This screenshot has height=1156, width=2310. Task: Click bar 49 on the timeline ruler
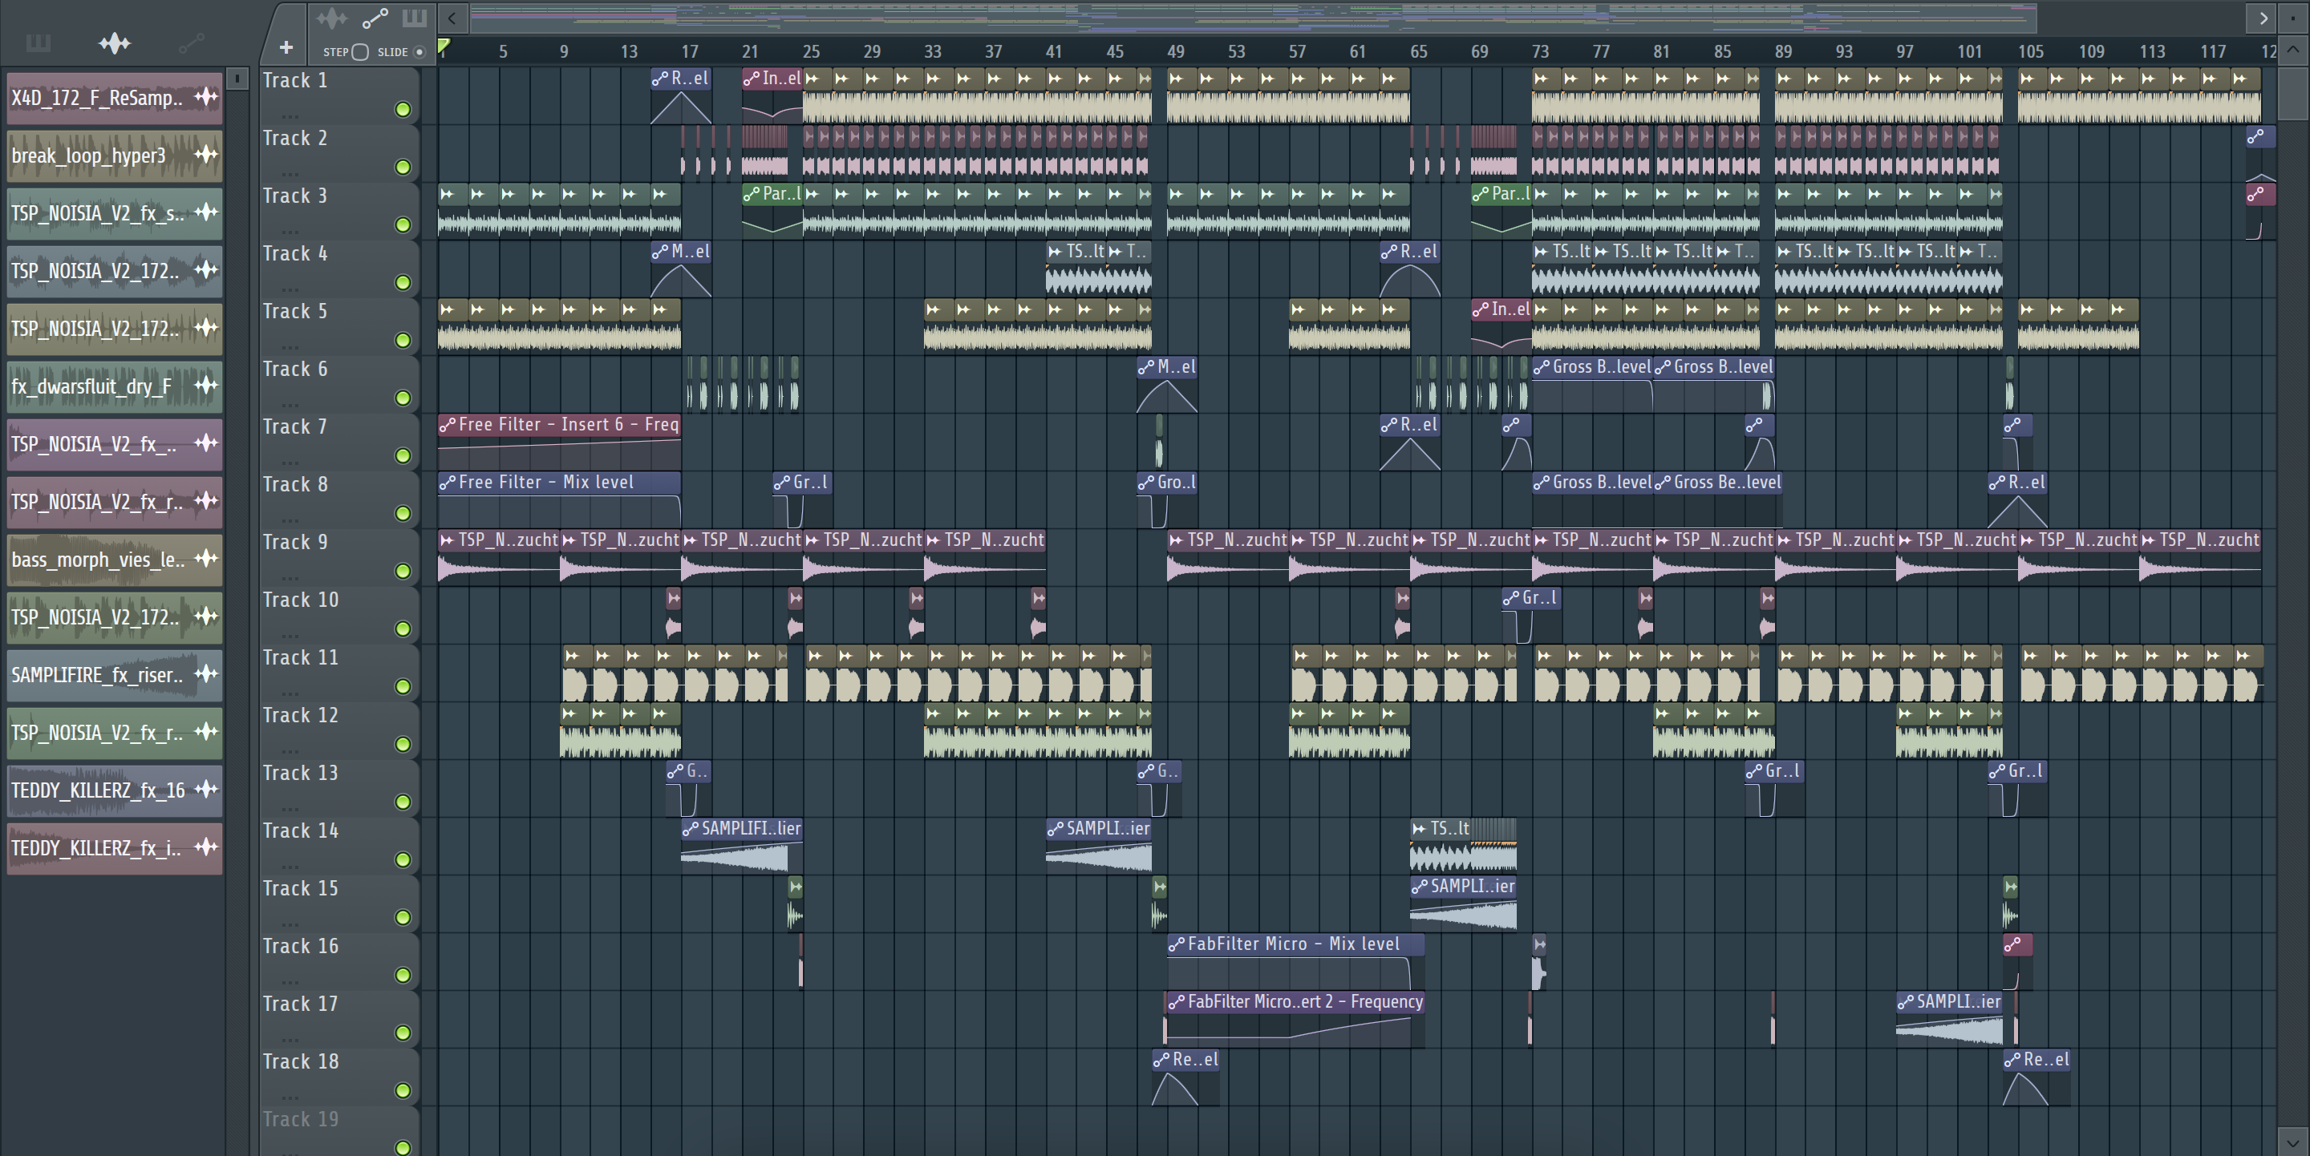(x=1176, y=51)
